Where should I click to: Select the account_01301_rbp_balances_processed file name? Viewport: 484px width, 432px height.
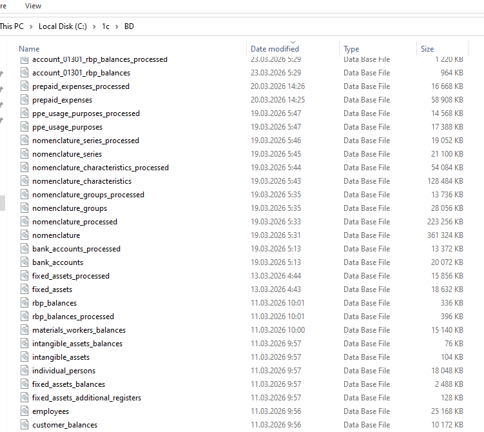click(x=100, y=59)
